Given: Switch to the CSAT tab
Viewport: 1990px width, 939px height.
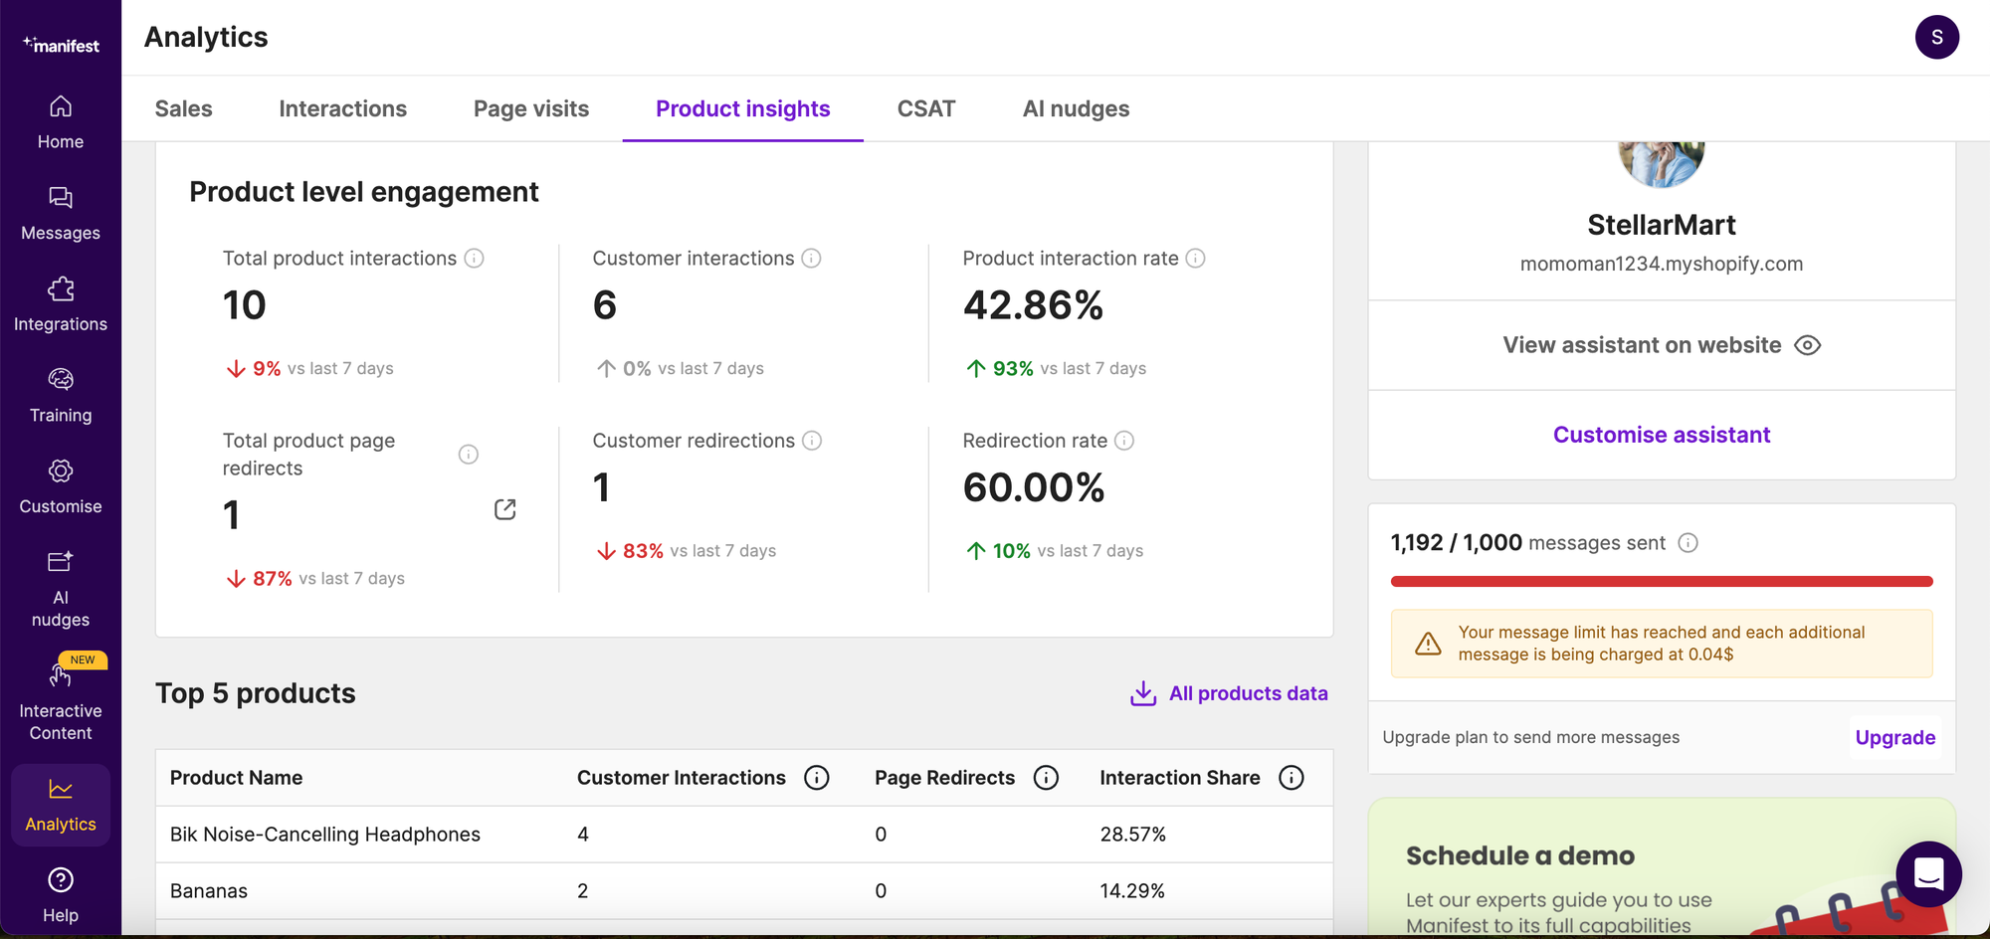Looking at the screenshot, I should (x=926, y=108).
